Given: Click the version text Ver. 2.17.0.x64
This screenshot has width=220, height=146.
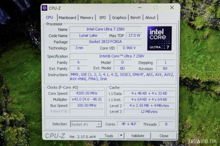Looking at the screenshot, I should click(x=82, y=137).
